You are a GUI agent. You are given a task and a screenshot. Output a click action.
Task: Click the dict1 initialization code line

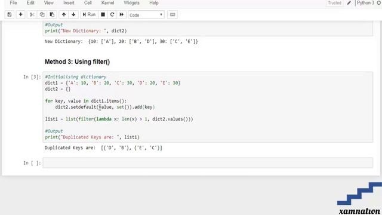(113, 83)
